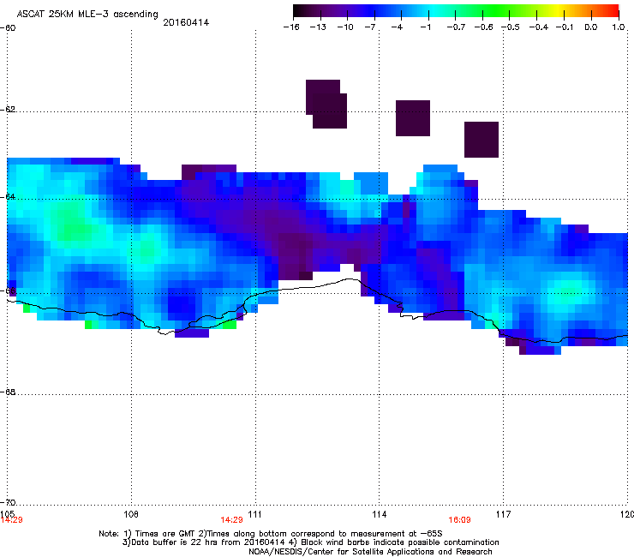Screen dimensions: 634x557
Task: Select the -10 color scale label
Action: pos(345,27)
